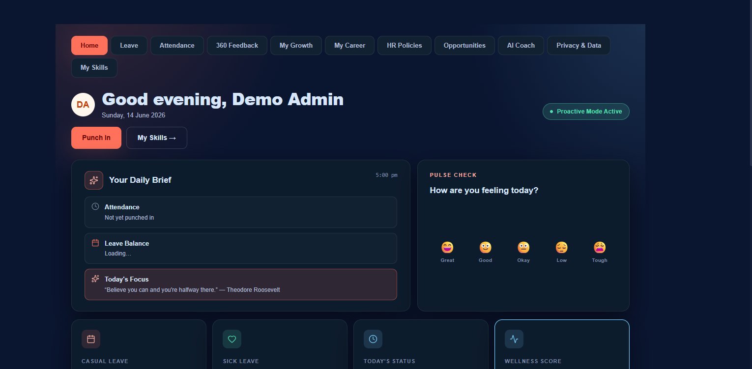This screenshot has width=752, height=369.
Task: Click the Proactive Mode Active badge
Action: pyautogui.click(x=586, y=112)
